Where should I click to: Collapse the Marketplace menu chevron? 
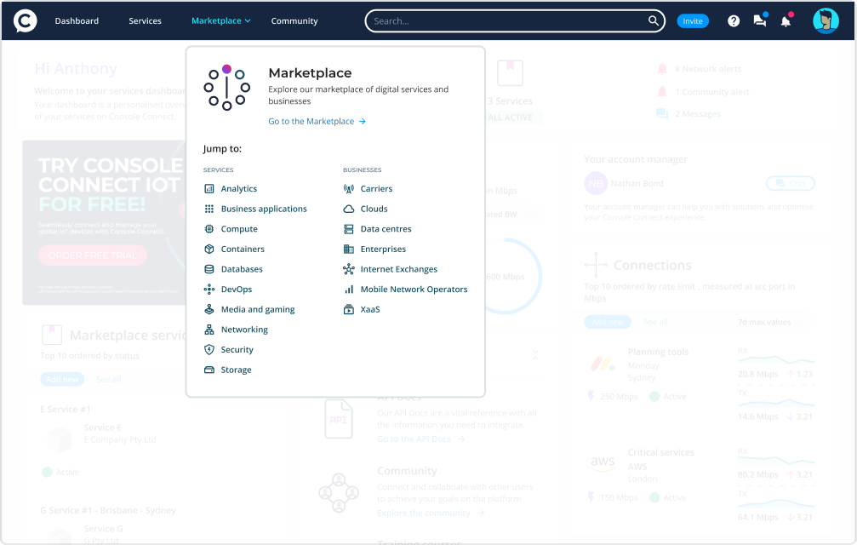pyautogui.click(x=248, y=20)
